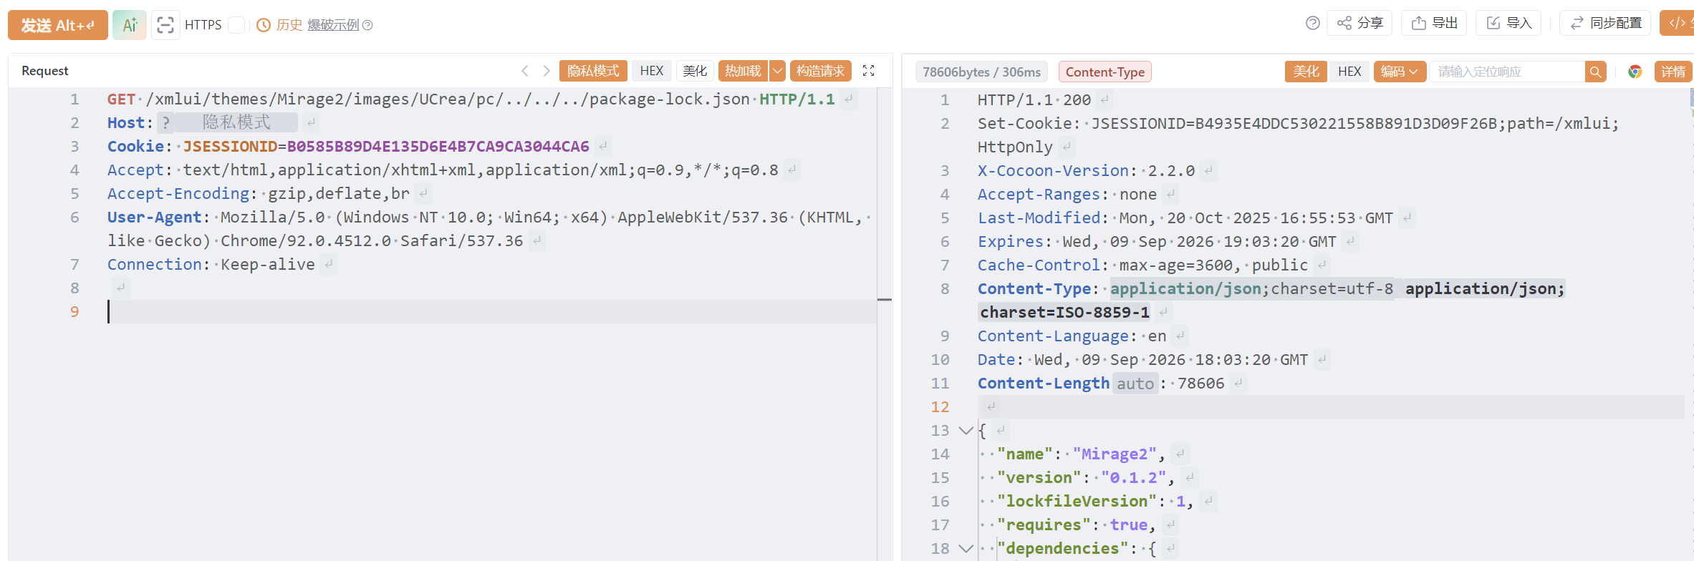The height and width of the screenshot is (561, 1694).
Task: Toggle the HTTPS checkbox
Action: point(236,25)
